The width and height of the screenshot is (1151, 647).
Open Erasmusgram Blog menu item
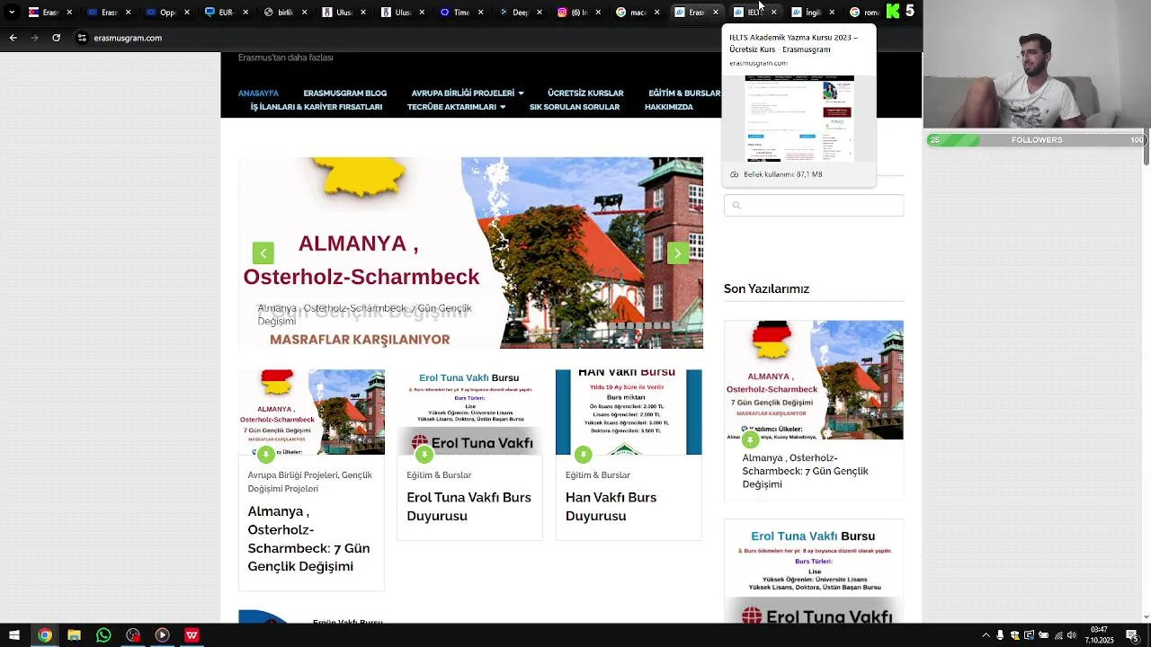pos(344,93)
